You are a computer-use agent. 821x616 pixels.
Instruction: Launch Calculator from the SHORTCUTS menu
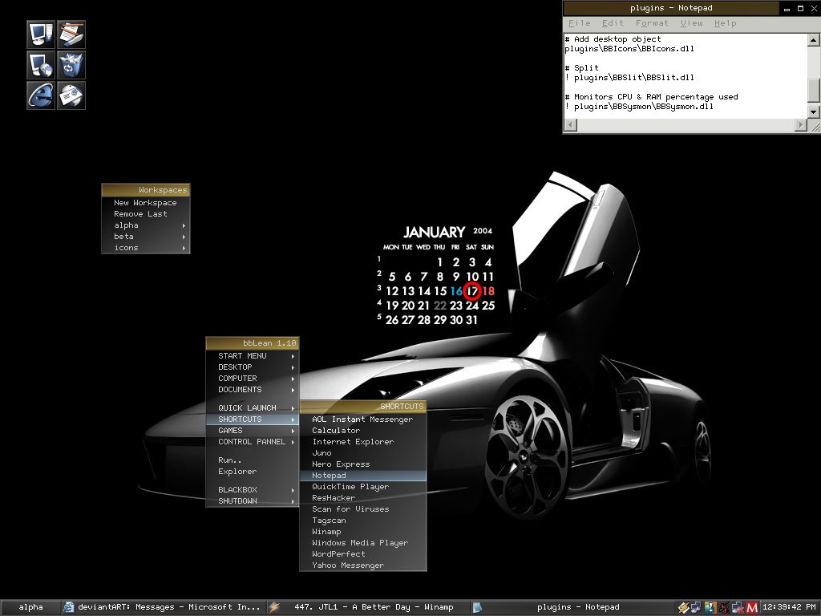click(363, 431)
